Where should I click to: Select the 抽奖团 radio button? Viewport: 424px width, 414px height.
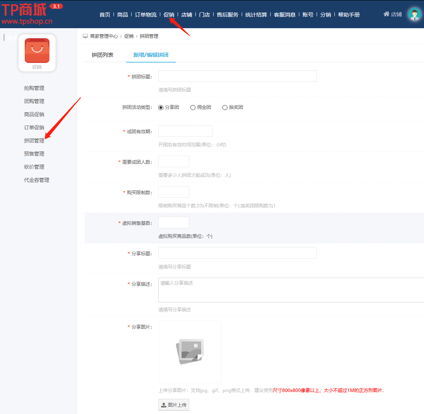pos(225,108)
